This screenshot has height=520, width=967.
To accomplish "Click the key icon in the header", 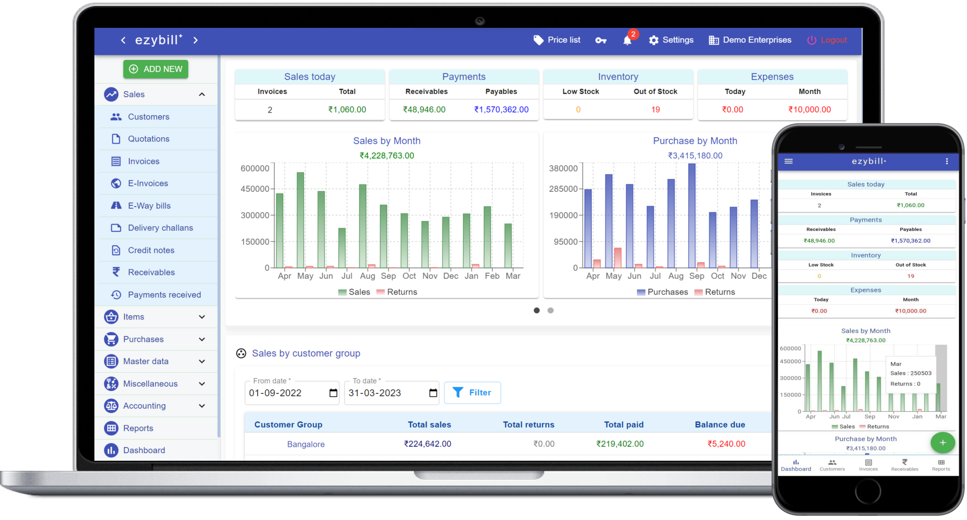I will tap(601, 40).
